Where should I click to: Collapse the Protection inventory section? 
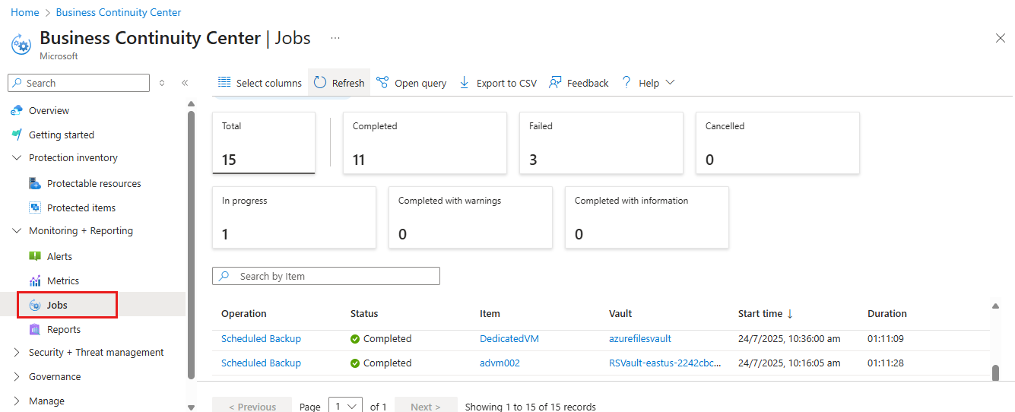coord(17,158)
